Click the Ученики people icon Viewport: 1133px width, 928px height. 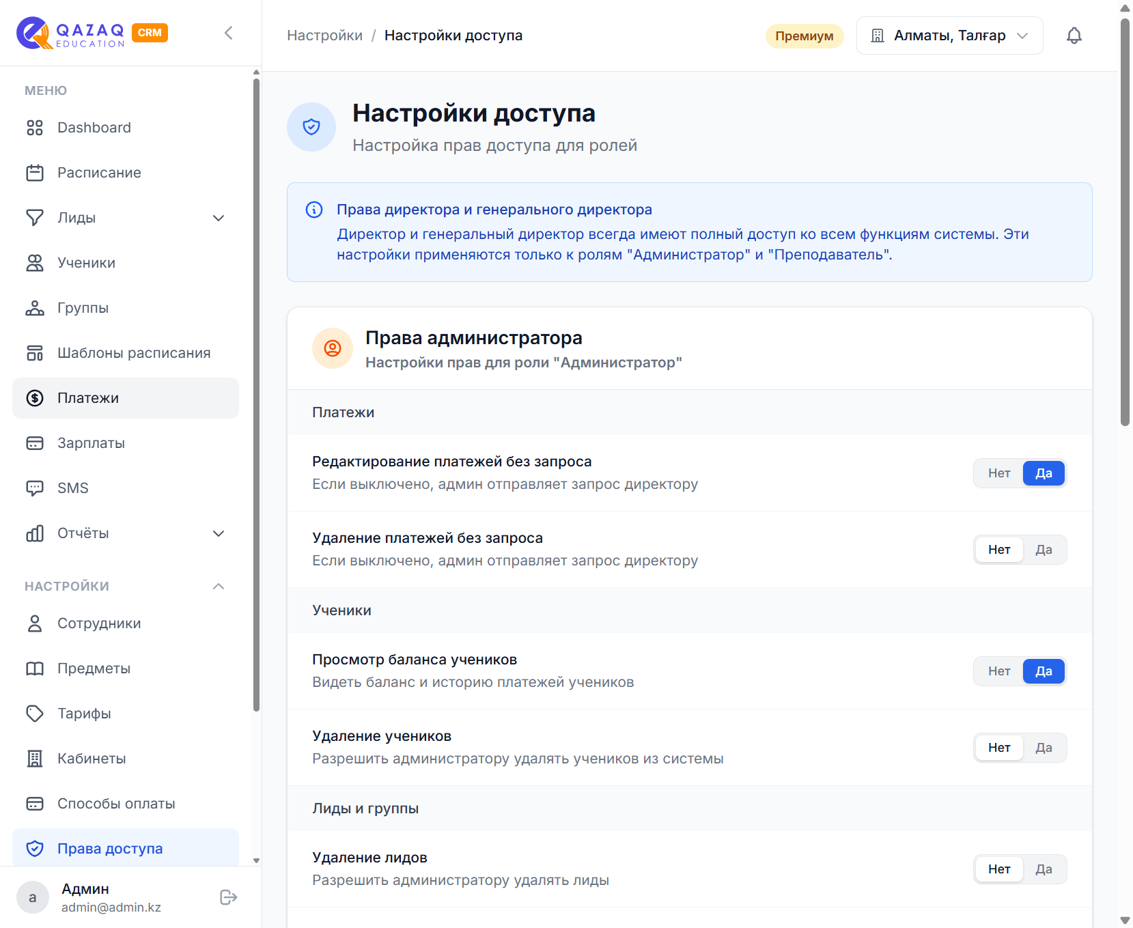pos(35,263)
